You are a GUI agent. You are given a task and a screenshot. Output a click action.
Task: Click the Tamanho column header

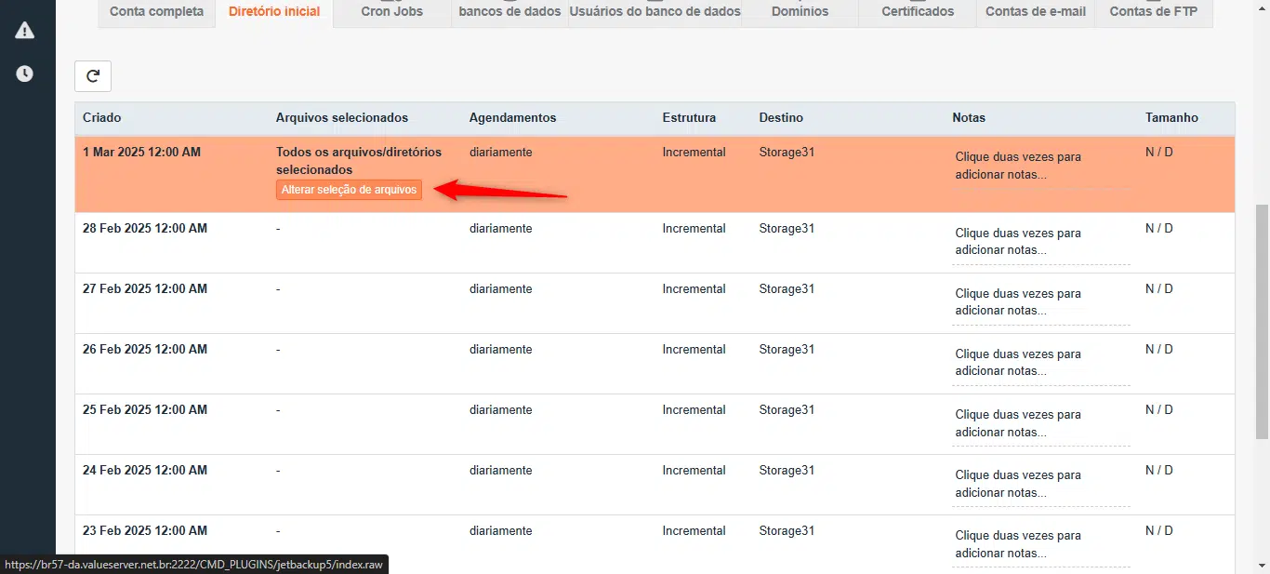(1171, 118)
